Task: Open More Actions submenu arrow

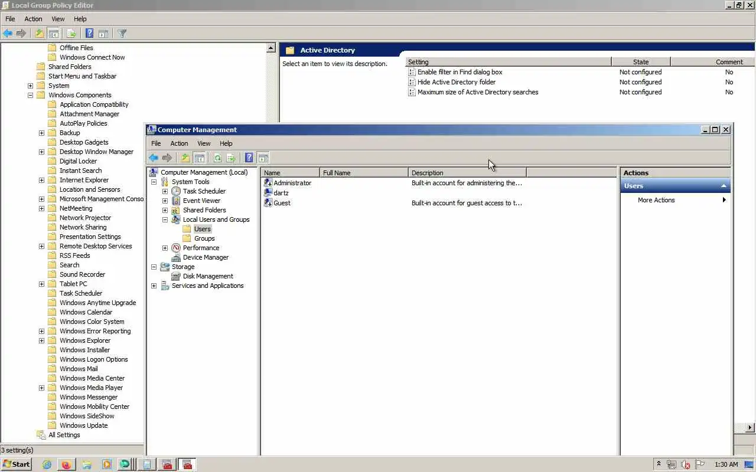Action: [x=724, y=200]
